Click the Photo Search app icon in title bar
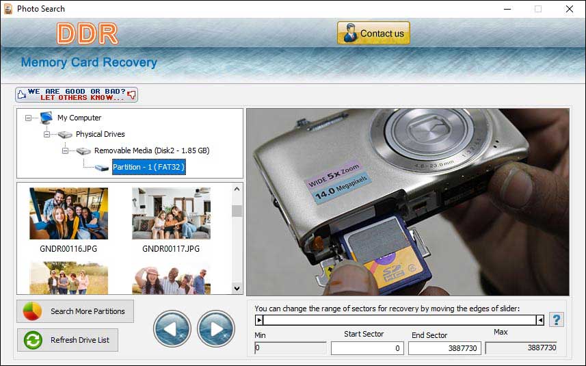Screen dimensions: 586x366 tap(8, 9)
